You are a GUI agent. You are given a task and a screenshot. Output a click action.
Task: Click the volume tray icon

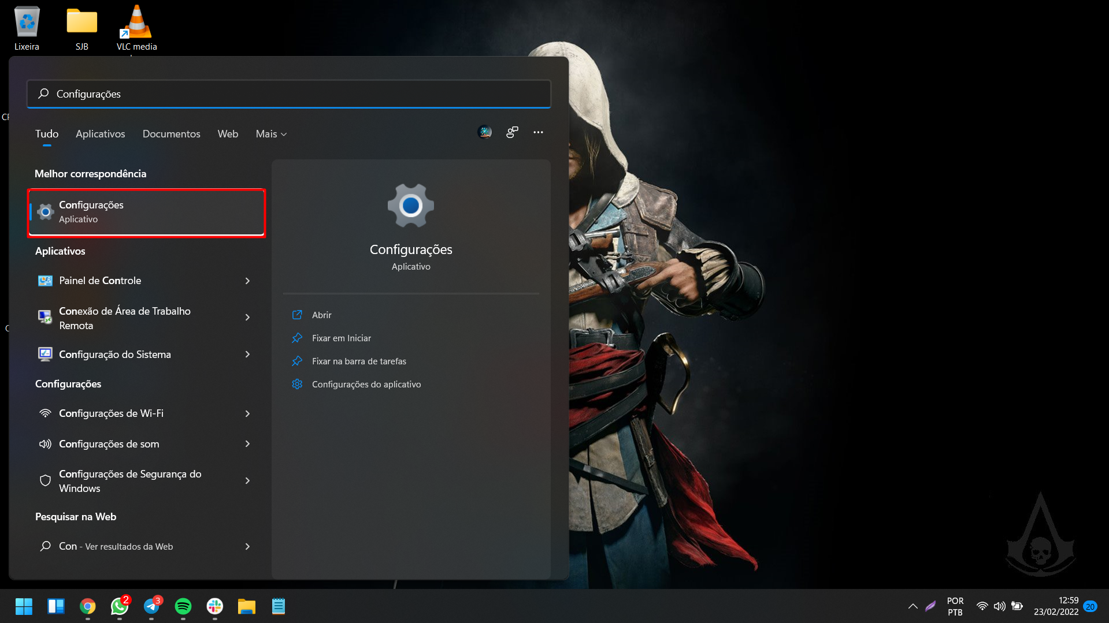pos(999,606)
